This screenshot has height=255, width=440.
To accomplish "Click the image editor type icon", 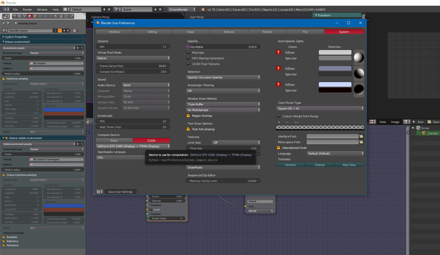I will (373, 122).
